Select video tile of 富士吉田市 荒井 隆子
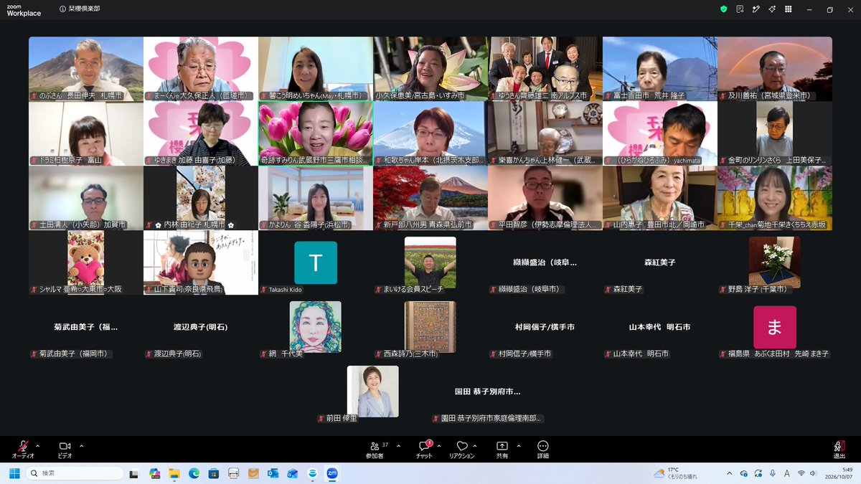 (660, 69)
